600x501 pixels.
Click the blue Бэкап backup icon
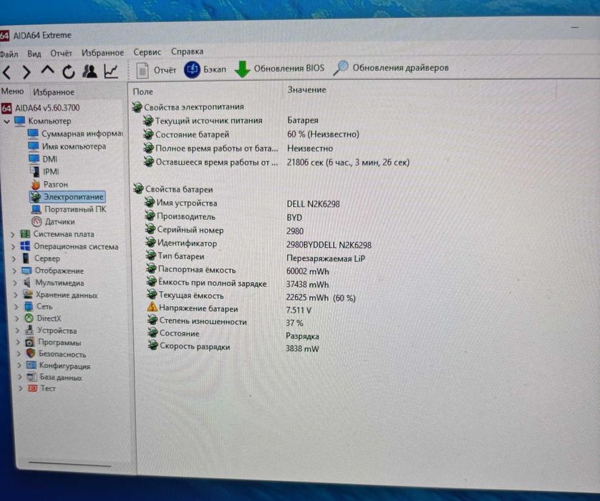click(192, 69)
